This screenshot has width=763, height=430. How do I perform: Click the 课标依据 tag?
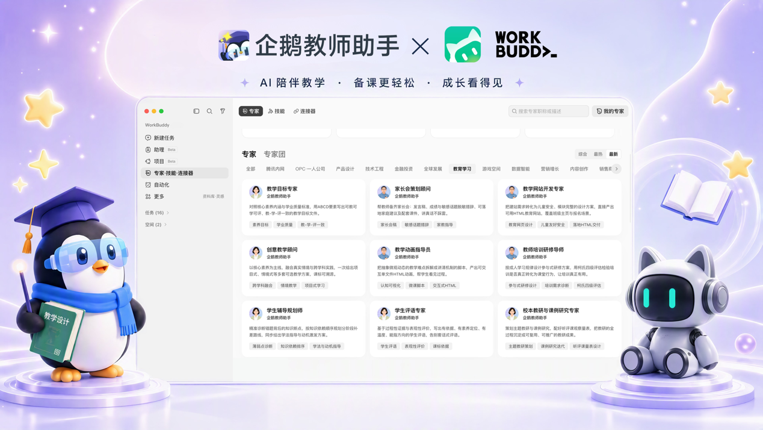pos(441,346)
